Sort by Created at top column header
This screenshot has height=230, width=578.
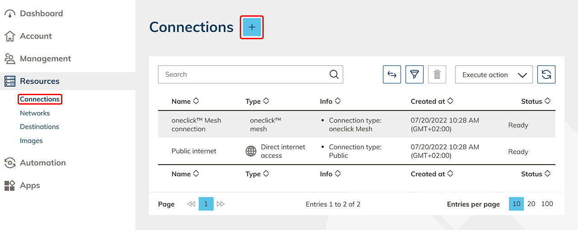(x=431, y=101)
